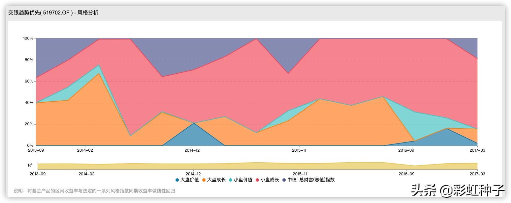The width and height of the screenshot is (511, 203).
Task: Toggle the 小盘价值 legend series
Action: click(x=240, y=180)
